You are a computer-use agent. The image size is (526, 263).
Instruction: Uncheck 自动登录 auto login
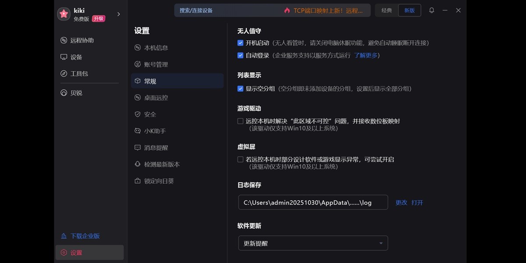click(x=240, y=55)
